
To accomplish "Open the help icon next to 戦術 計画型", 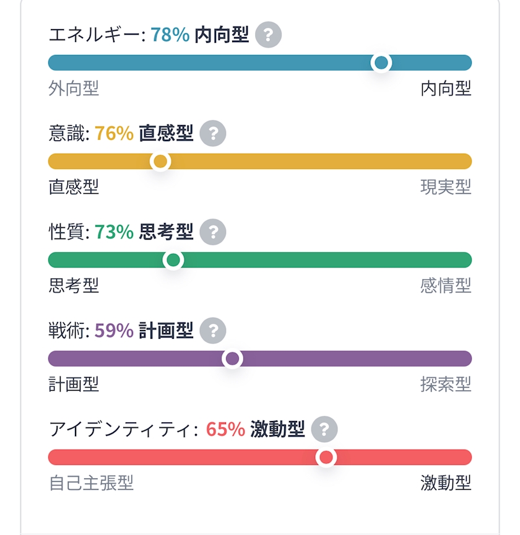I will (213, 331).
